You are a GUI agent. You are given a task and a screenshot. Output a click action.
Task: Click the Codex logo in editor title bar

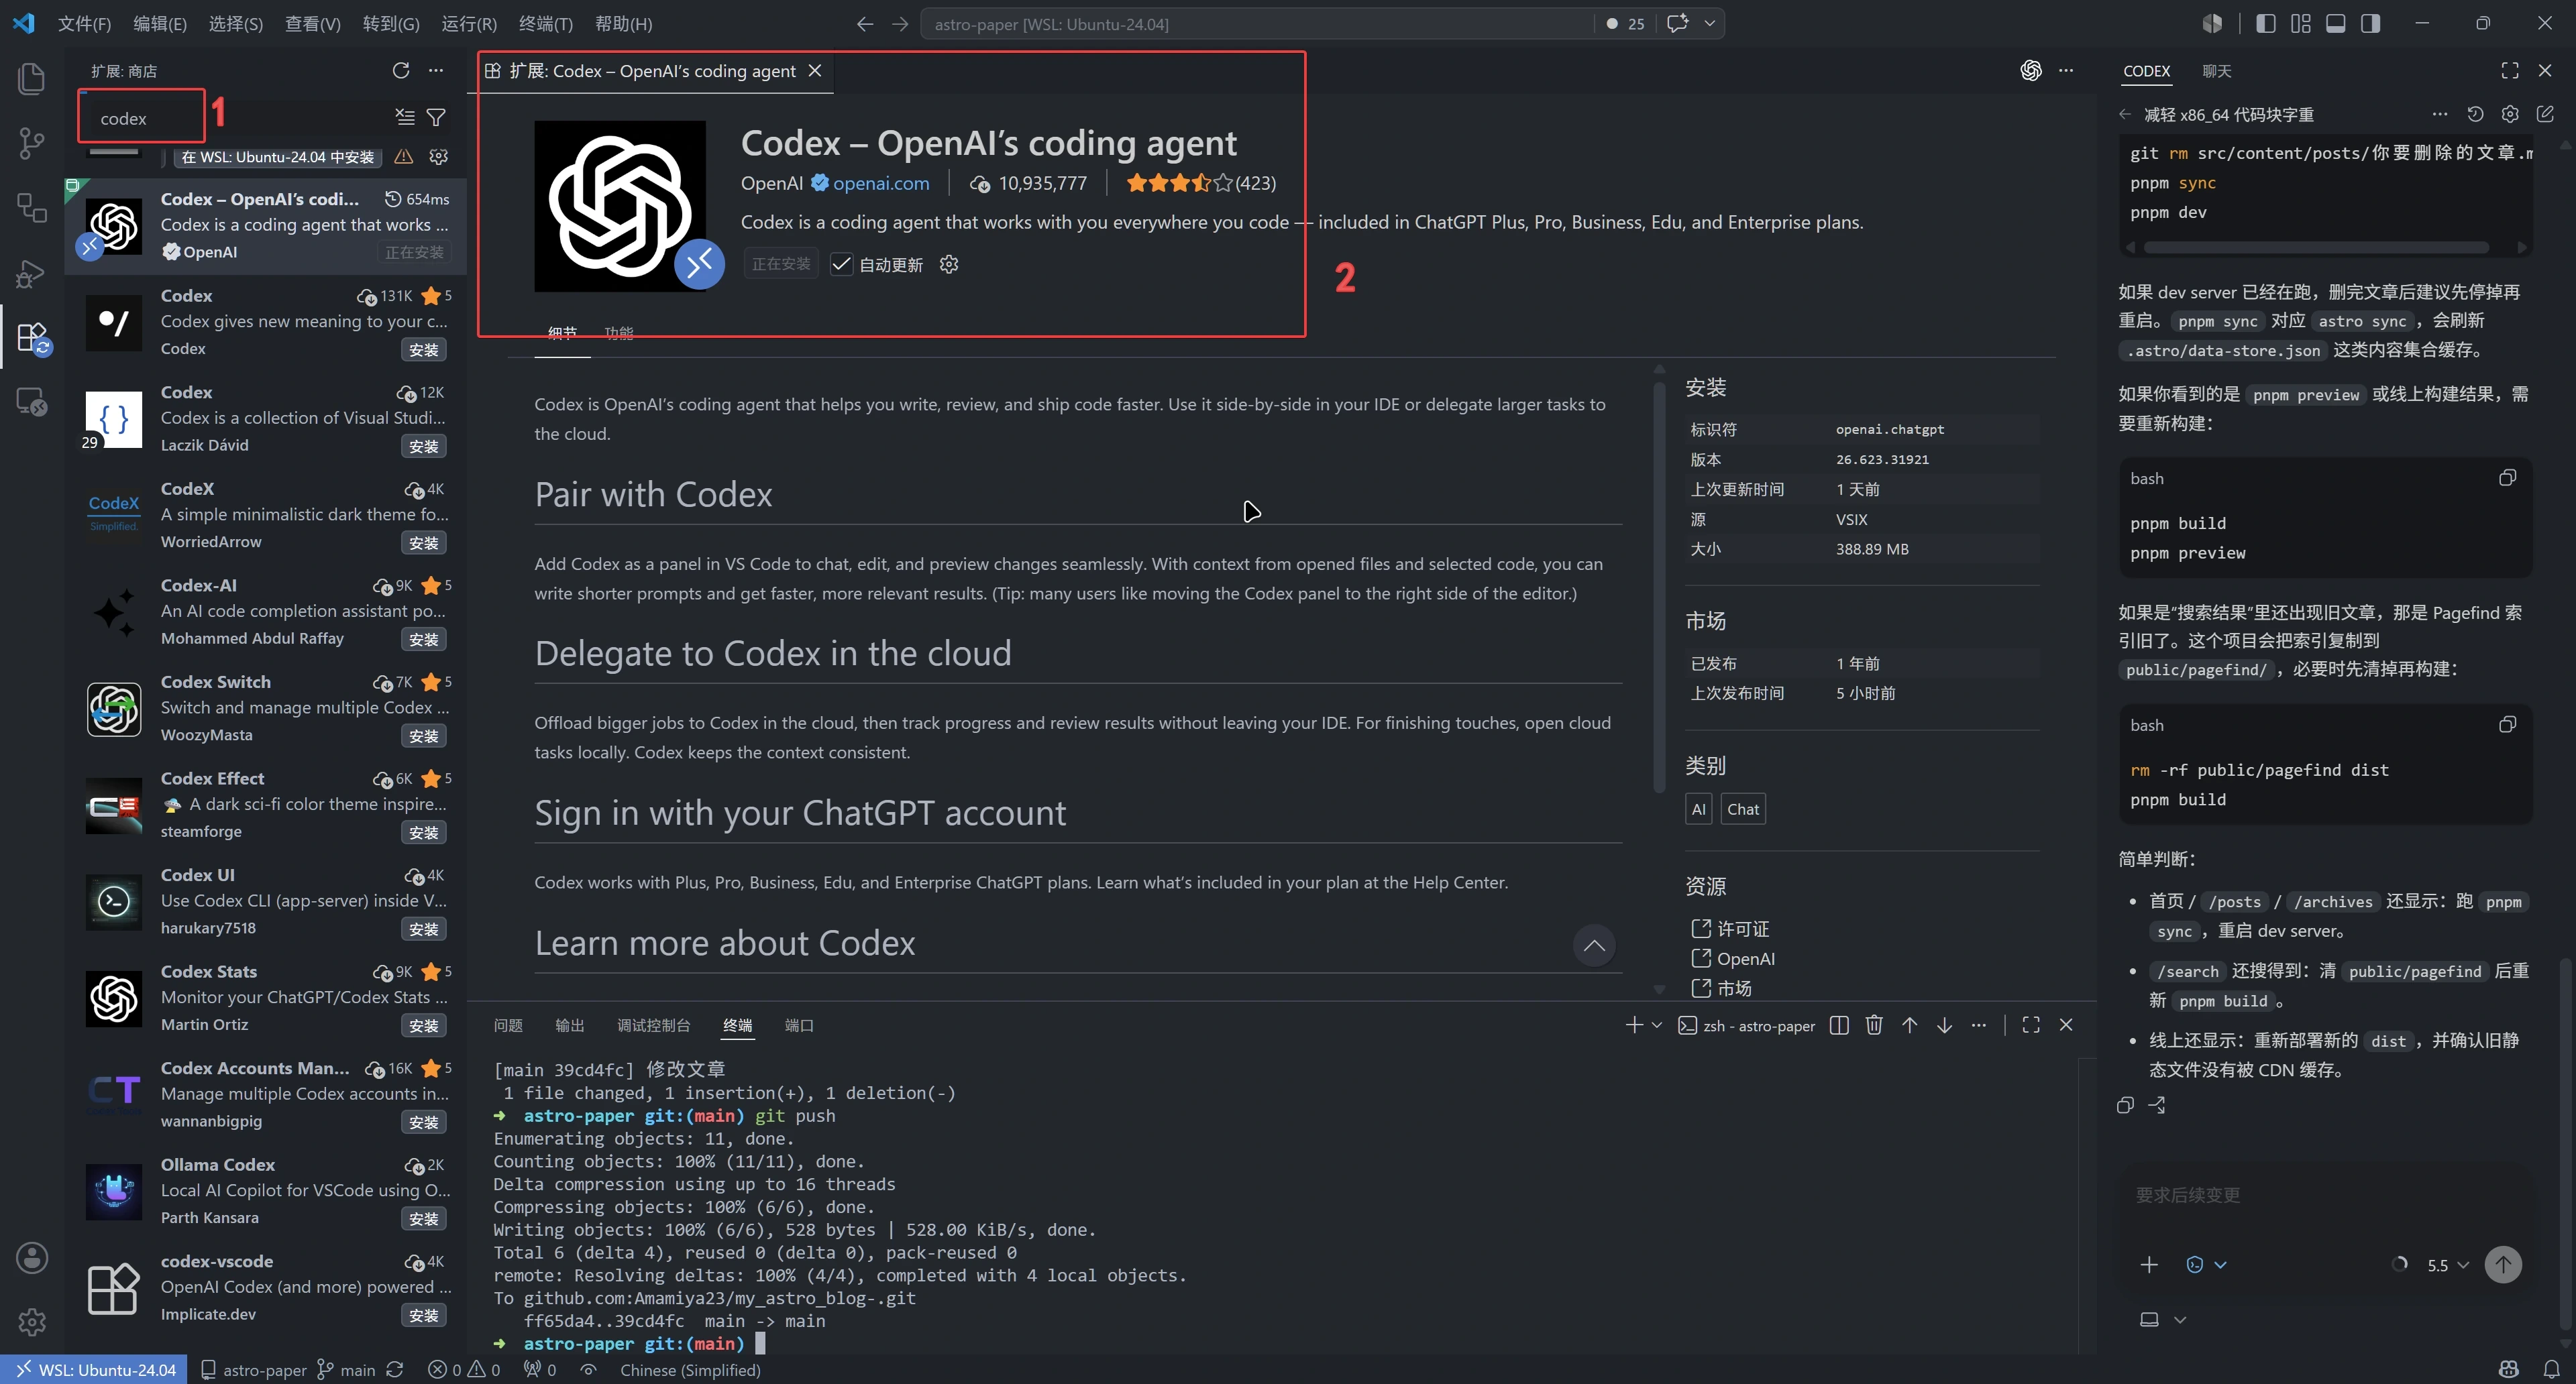tap(2030, 70)
